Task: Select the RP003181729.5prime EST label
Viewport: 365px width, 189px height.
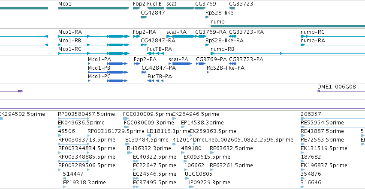Action: tap(116, 131)
